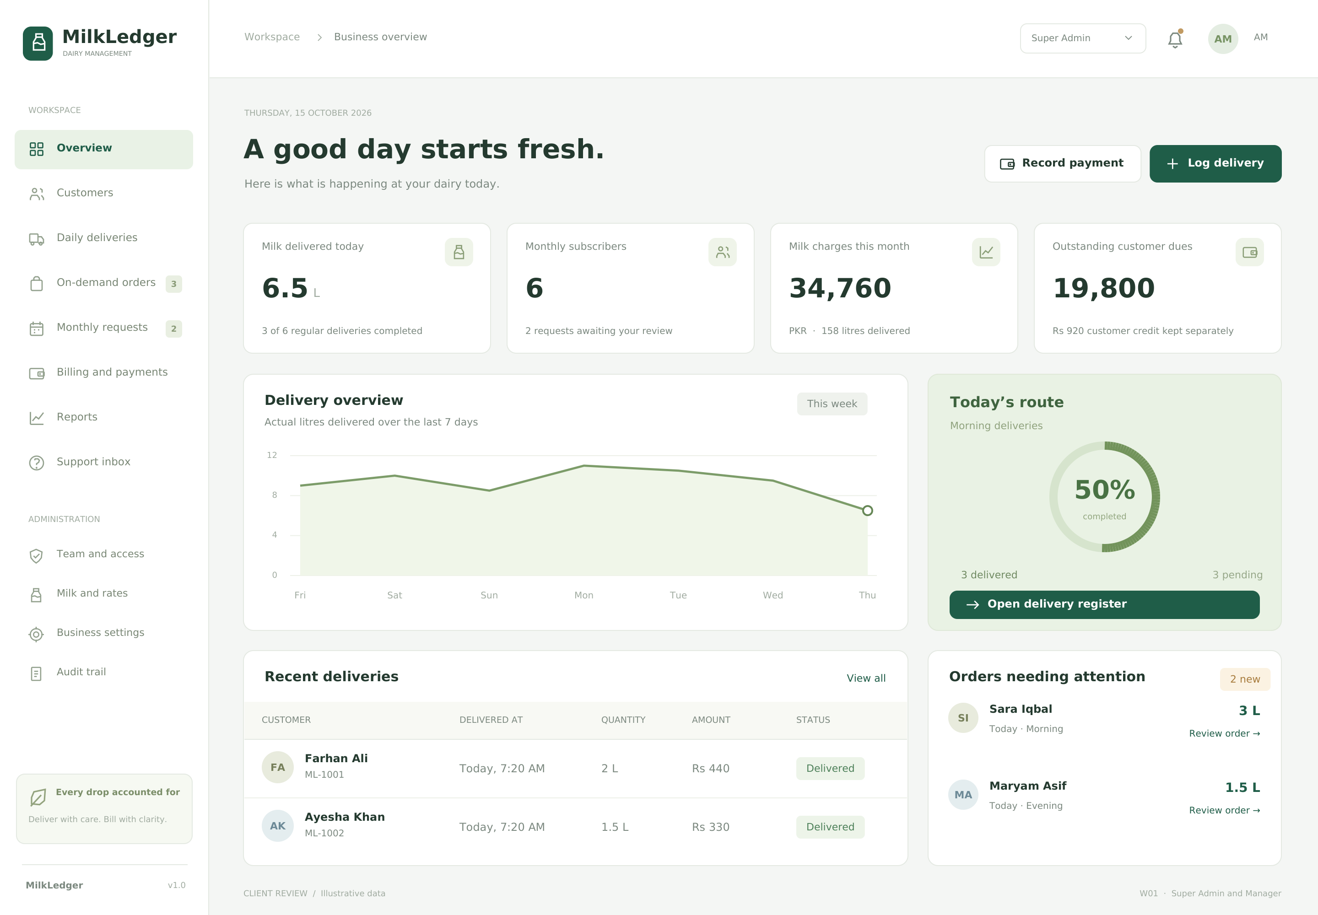Click the Monthly requests calendar icon
Viewport: 1318px width, 915px height.
coord(37,328)
